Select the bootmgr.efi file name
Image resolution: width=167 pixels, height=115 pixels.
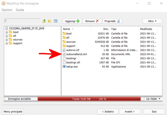pos(73,63)
